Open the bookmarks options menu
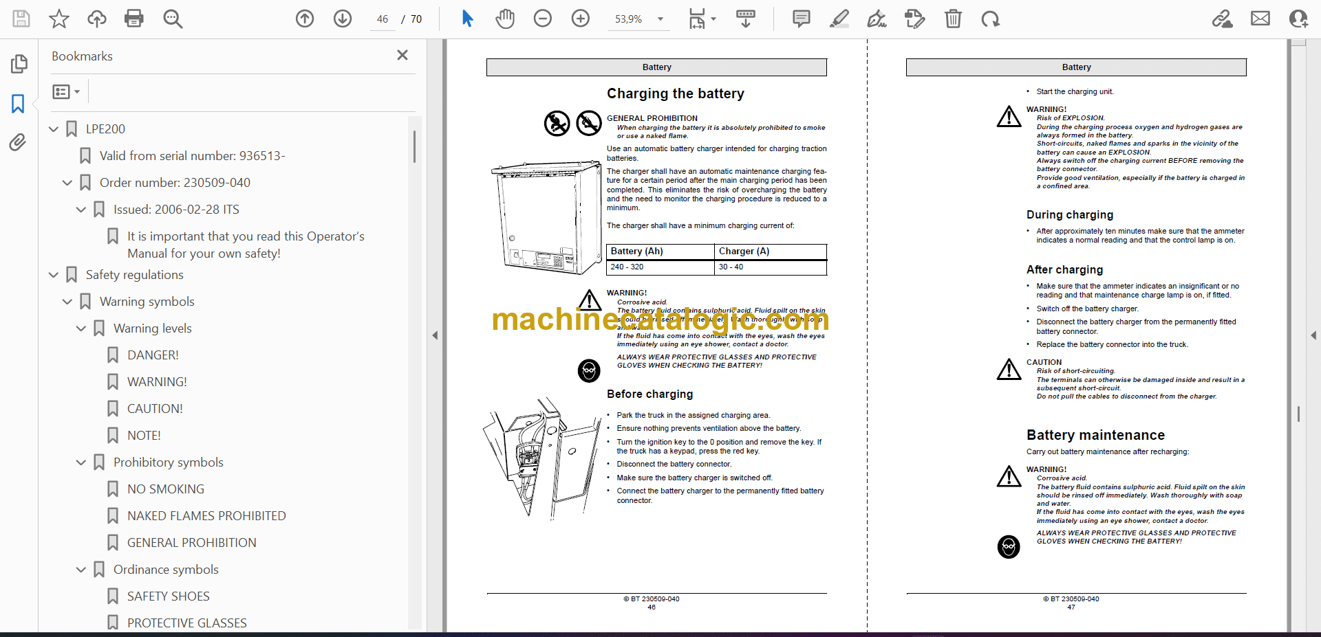The image size is (1321, 637). pyautogui.click(x=67, y=91)
